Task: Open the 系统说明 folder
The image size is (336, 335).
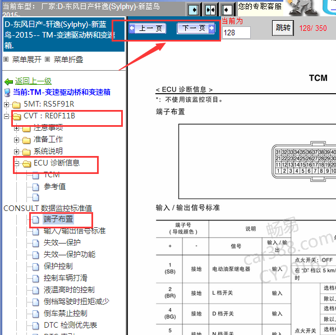Action: tap(48, 151)
